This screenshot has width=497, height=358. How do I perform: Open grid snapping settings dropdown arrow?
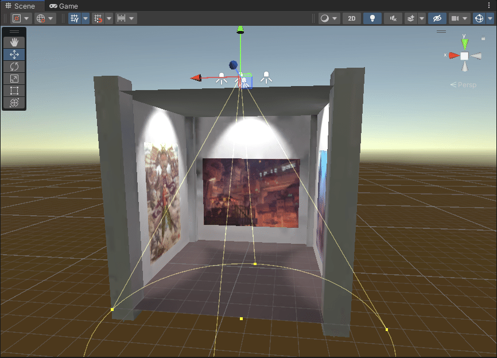(109, 18)
